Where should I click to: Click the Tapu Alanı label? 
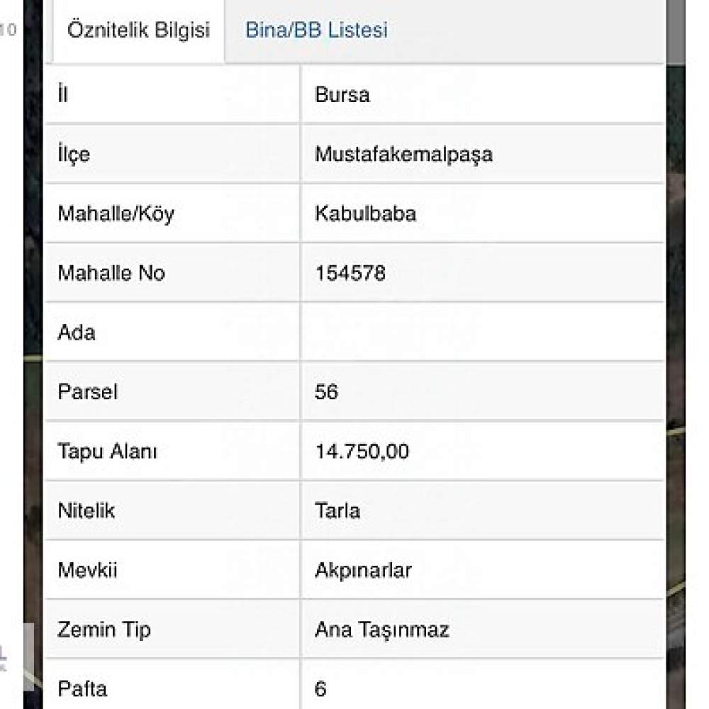[x=107, y=452]
